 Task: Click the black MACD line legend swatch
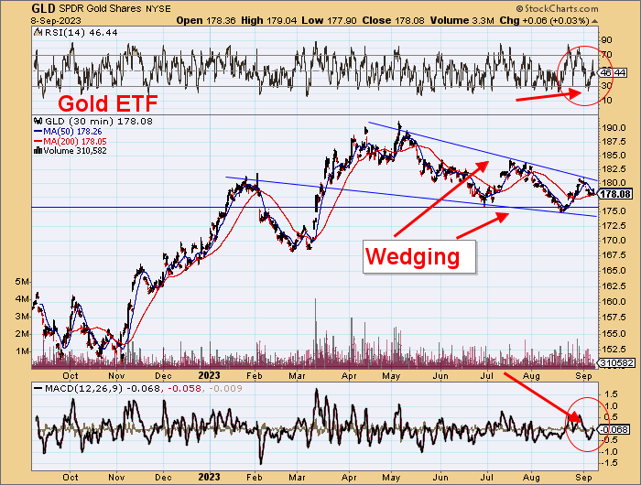38,389
